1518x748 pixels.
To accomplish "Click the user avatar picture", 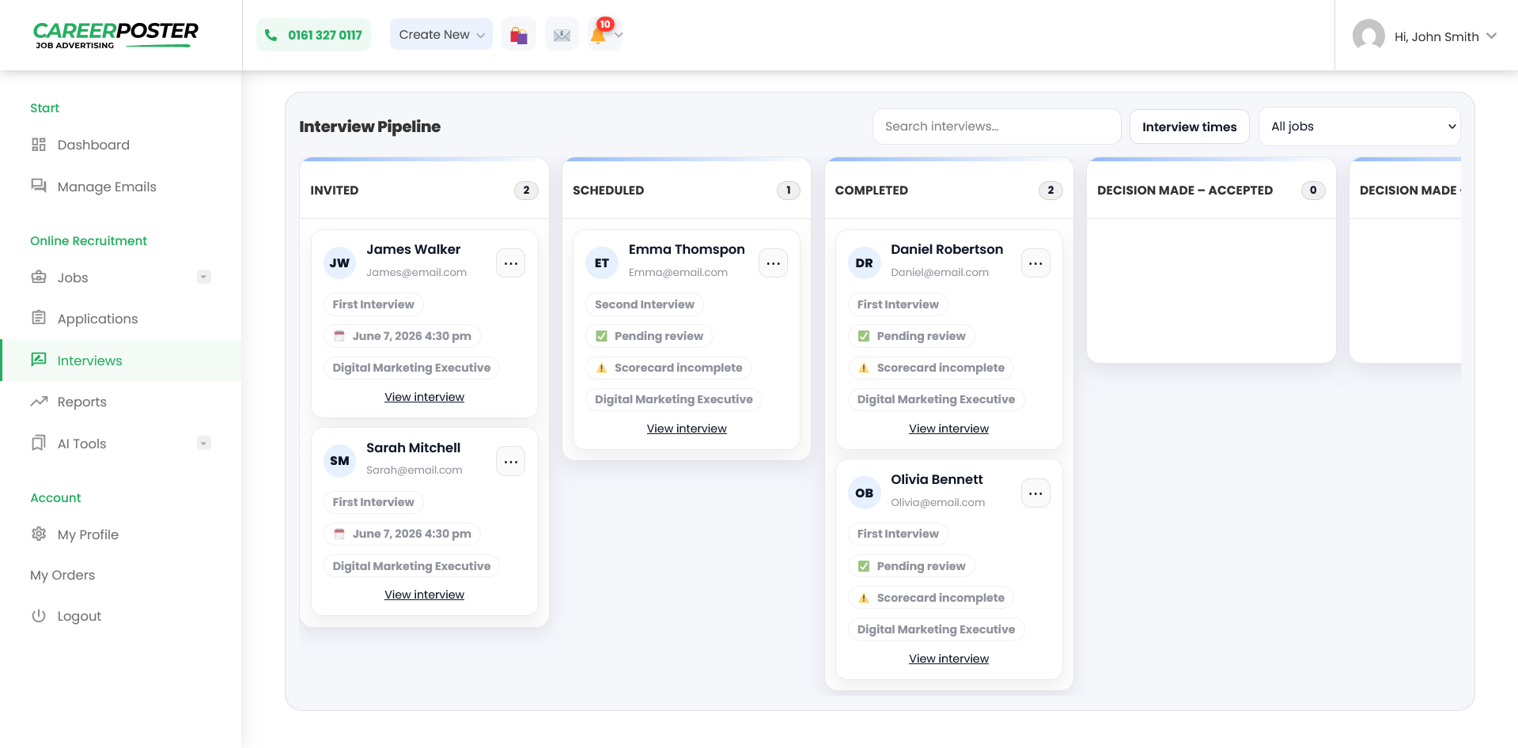I will click(x=1368, y=36).
